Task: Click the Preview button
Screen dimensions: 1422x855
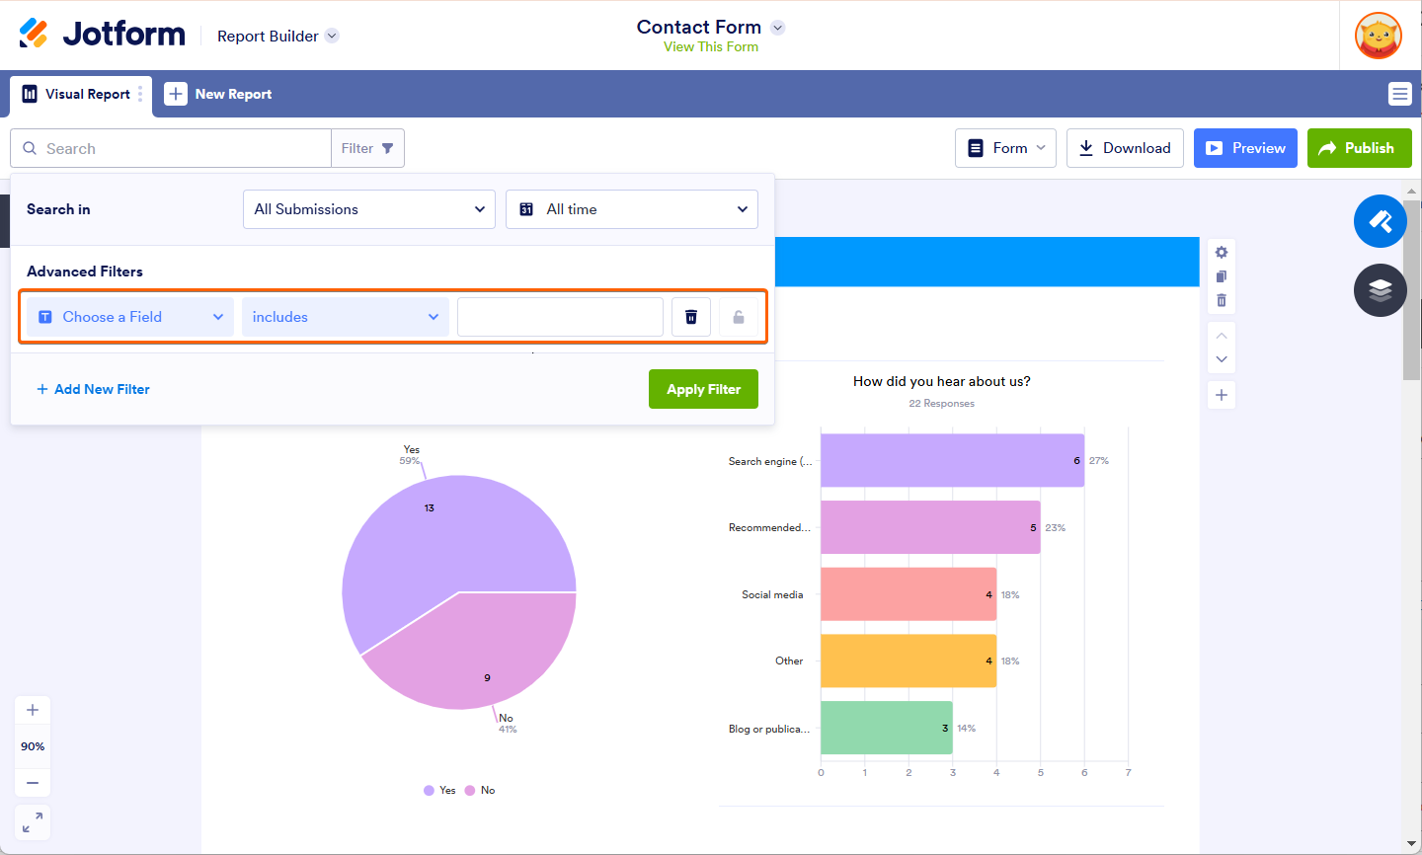Action: (1245, 148)
